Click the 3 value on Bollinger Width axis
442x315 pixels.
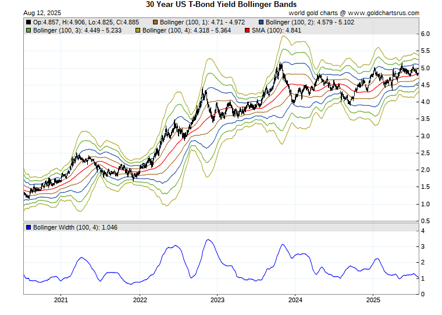click(423, 246)
